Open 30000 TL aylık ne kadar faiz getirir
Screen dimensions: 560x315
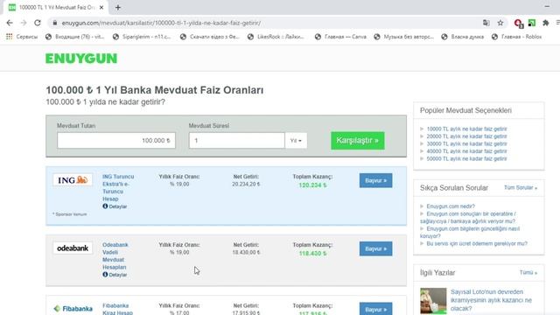pyautogui.click(x=466, y=143)
